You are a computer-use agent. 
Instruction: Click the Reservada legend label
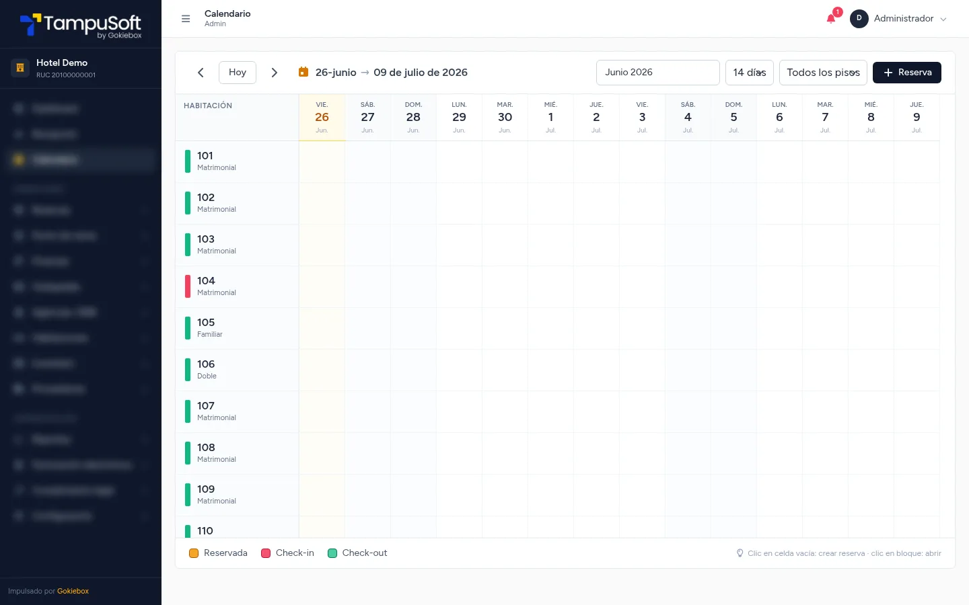click(x=225, y=553)
